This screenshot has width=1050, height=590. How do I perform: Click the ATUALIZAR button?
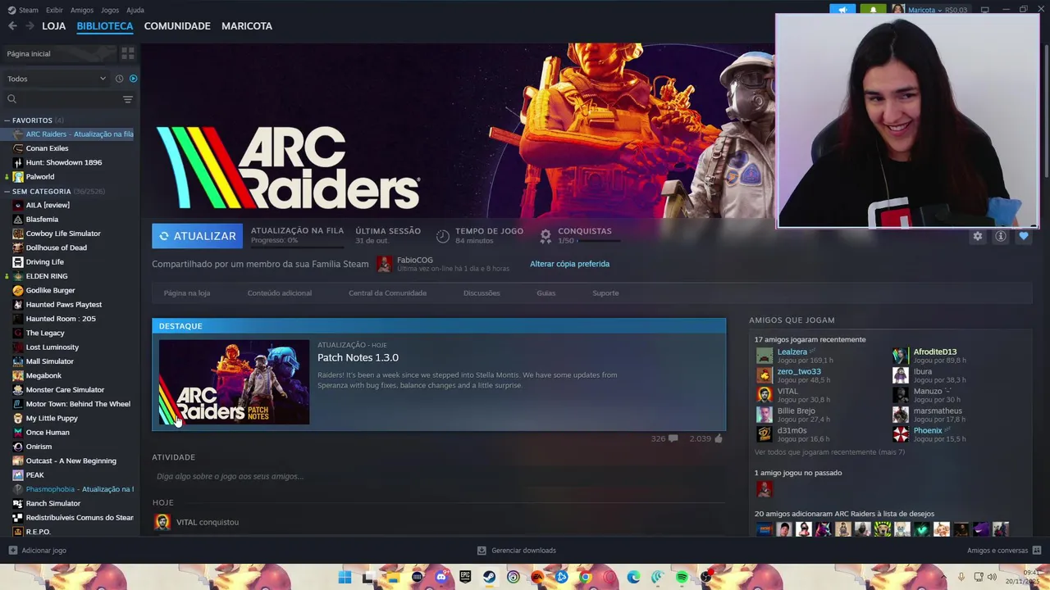[x=197, y=236]
